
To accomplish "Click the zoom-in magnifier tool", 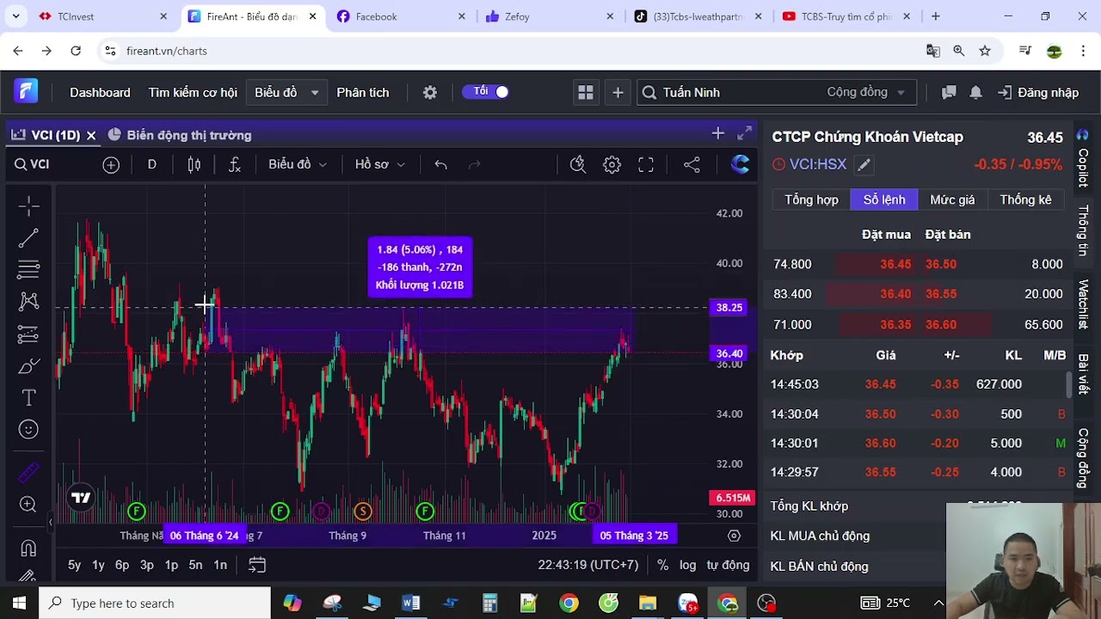I will click(x=28, y=505).
